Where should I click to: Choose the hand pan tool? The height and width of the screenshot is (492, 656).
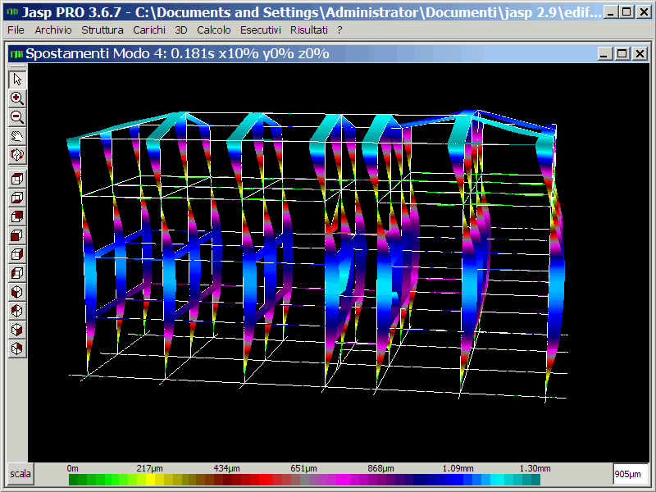pyautogui.click(x=17, y=135)
